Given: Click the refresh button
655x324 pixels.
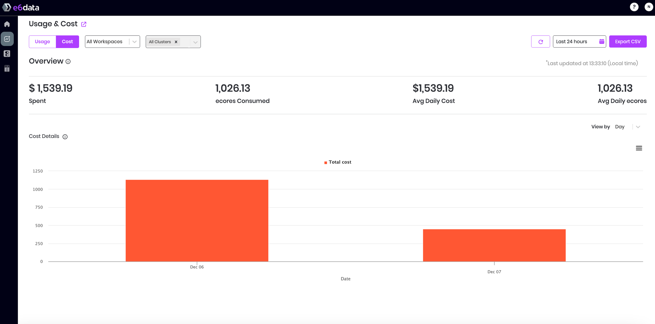Looking at the screenshot, I should 540,42.
